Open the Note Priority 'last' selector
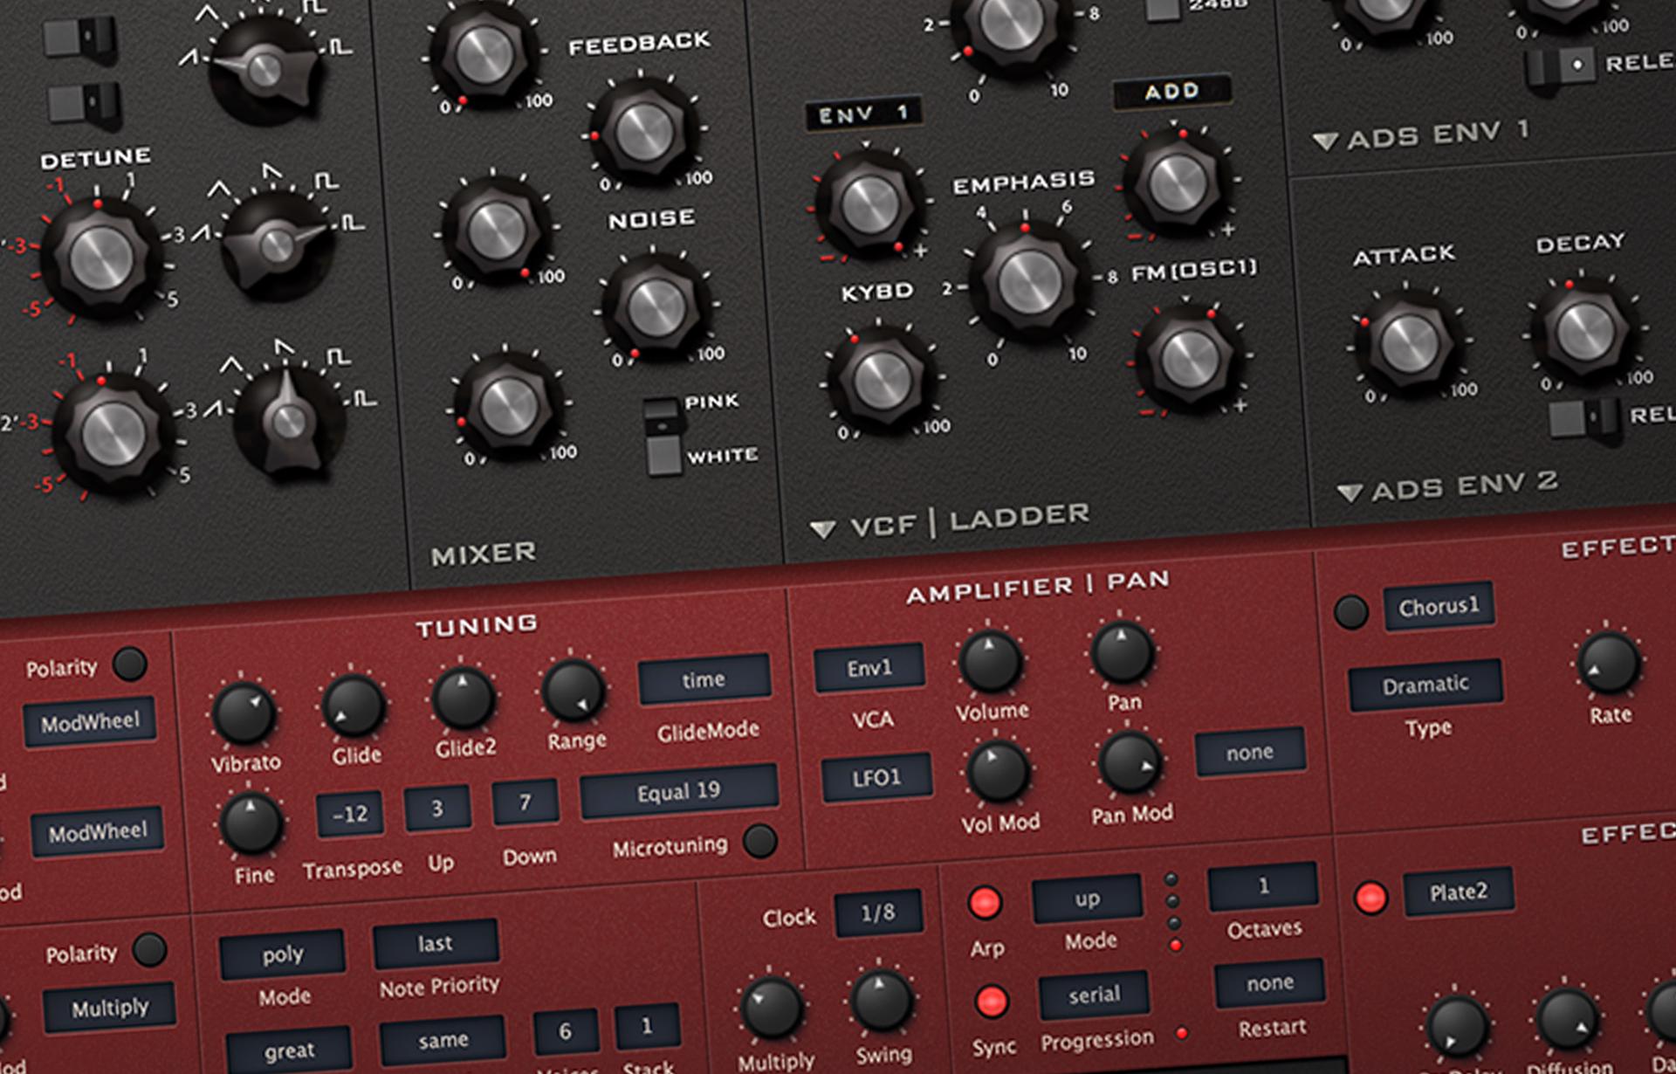Screen dimensions: 1676x1074 [436, 944]
